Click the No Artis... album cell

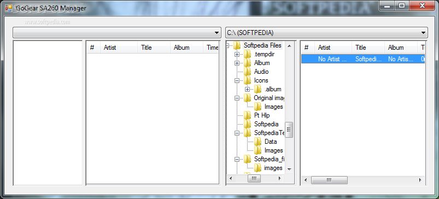coord(401,59)
